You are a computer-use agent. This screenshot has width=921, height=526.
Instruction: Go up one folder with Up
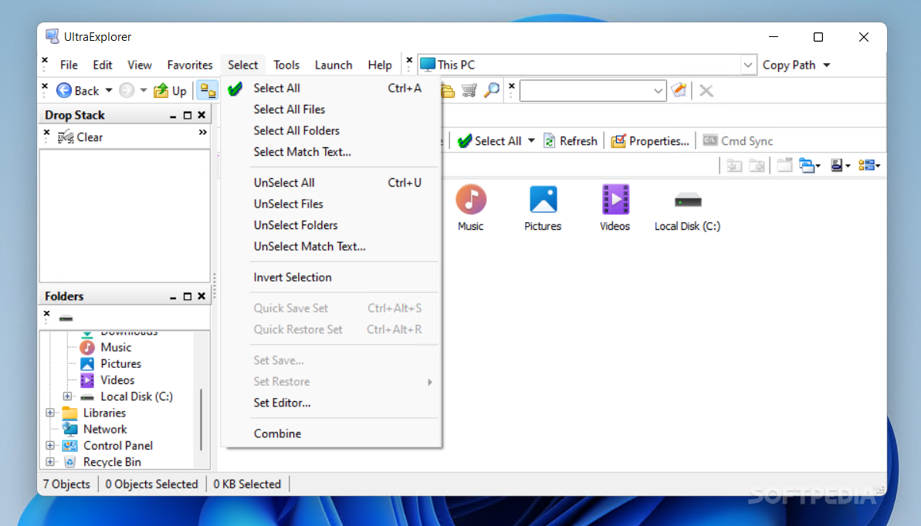[x=170, y=91]
